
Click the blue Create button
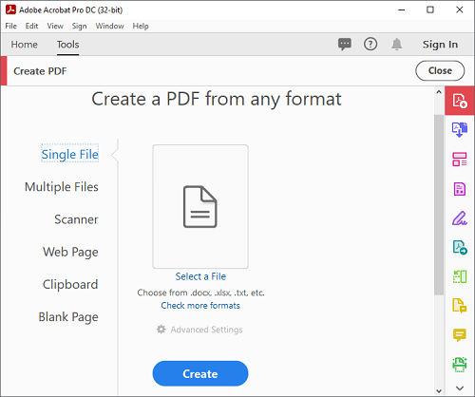pos(200,373)
